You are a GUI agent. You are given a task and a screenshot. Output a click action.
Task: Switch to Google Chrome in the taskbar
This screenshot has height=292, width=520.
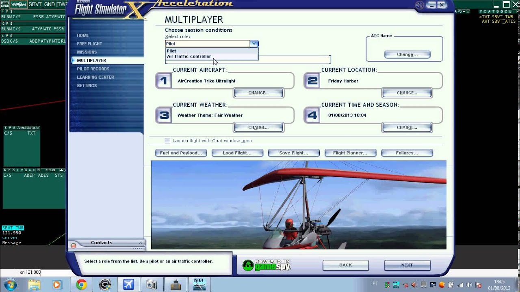pos(81,285)
